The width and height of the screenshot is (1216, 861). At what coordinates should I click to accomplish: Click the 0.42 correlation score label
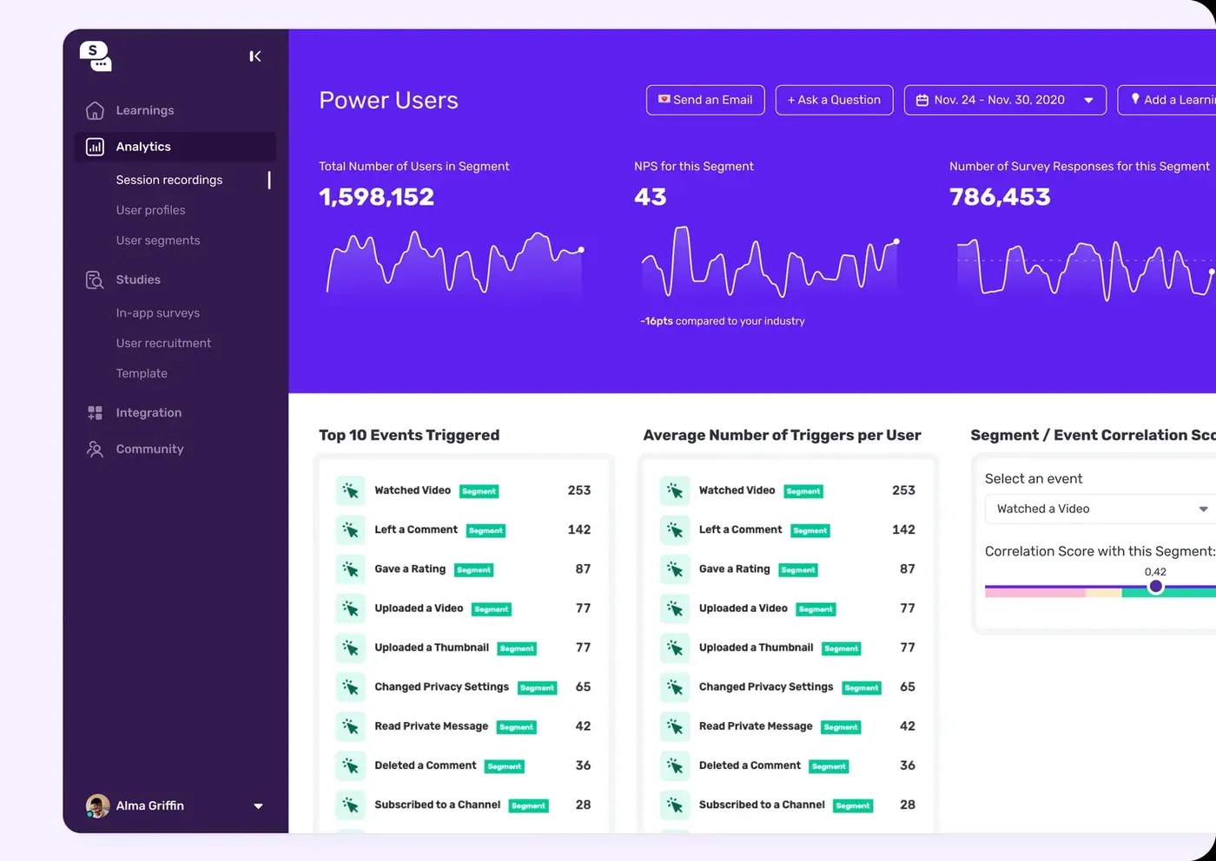1155,572
